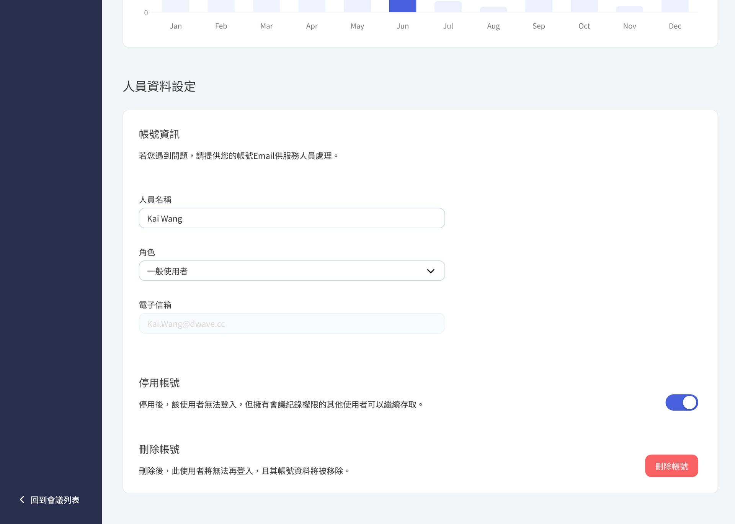735x524 pixels.
Task: Open 回到會議列表 link
Action: pos(55,500)
